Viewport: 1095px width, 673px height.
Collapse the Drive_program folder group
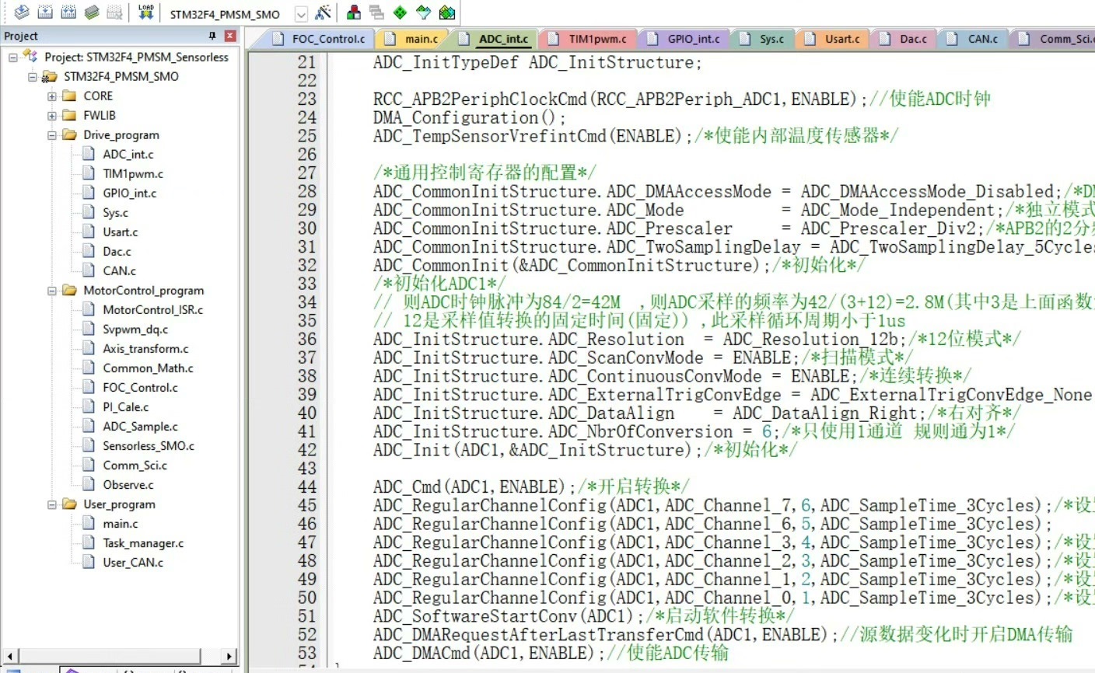[x=52, y=134]
